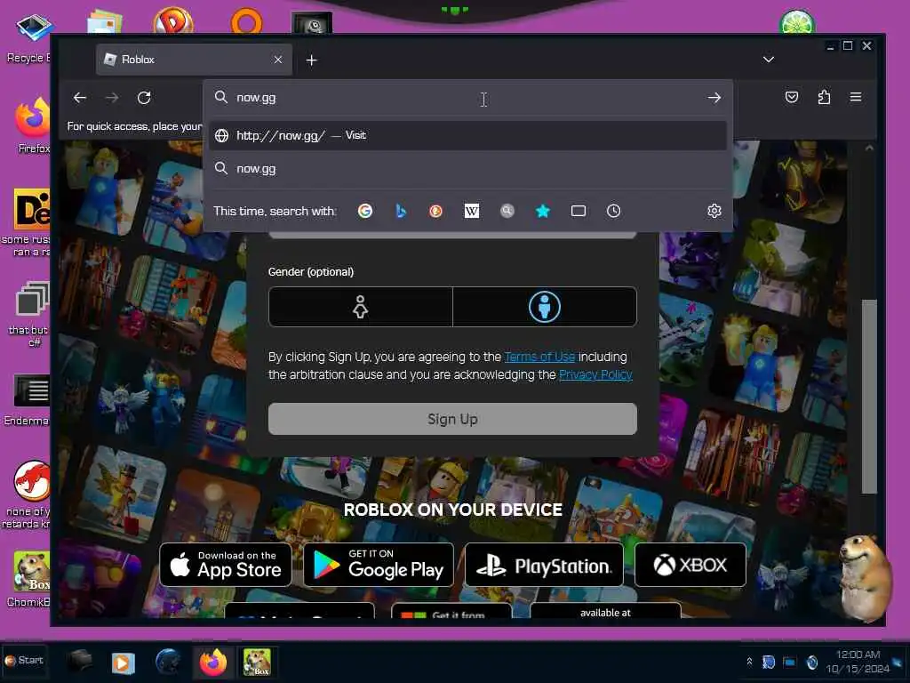Select the male gender option
This screenshot has width=910, height=683.
545,307
